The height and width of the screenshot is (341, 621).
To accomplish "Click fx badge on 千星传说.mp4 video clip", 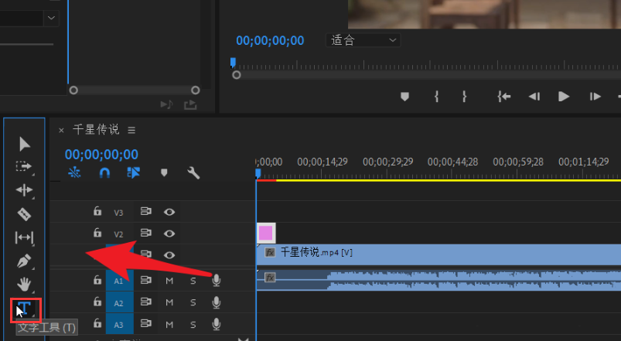I will click(x=270, y=252).
